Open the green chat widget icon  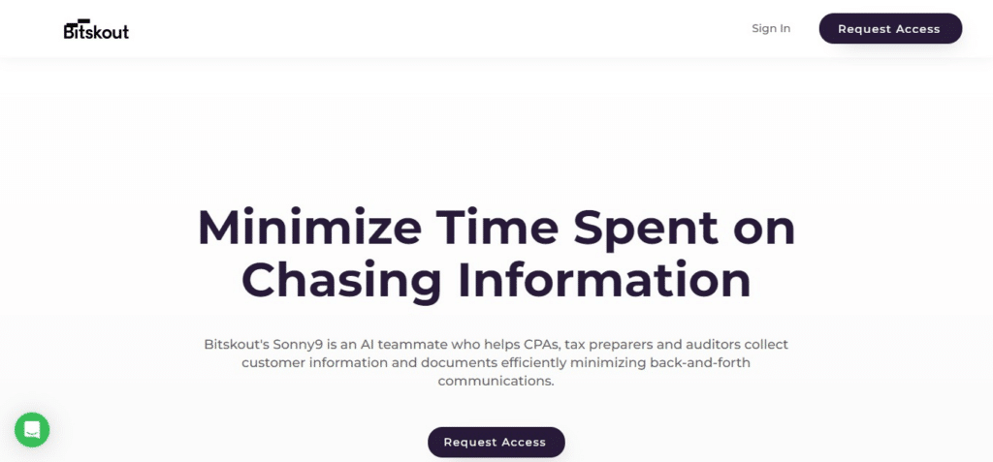click(32, 430)
